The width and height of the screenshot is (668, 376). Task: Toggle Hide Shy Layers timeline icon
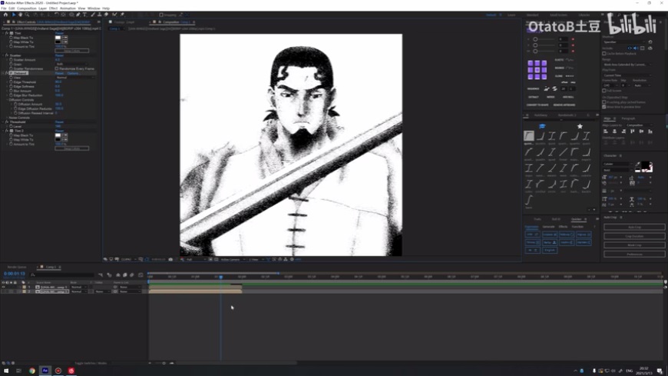click(x=118, y=275)
